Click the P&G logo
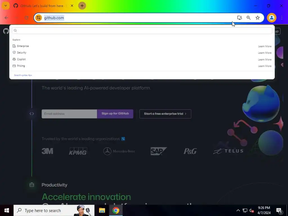 (190, 151)
